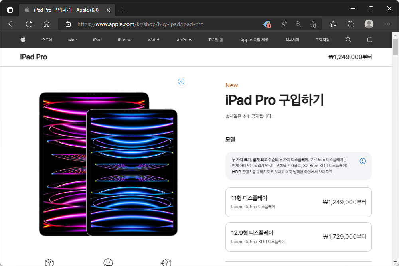Open the Favorites list icon
399x266 pixels.
pyautogui.click(x=333, y=24)
